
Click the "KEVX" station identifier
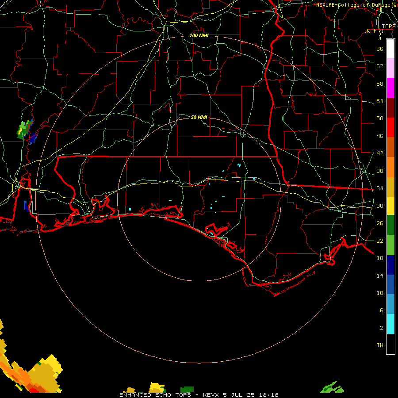(210, 395)
